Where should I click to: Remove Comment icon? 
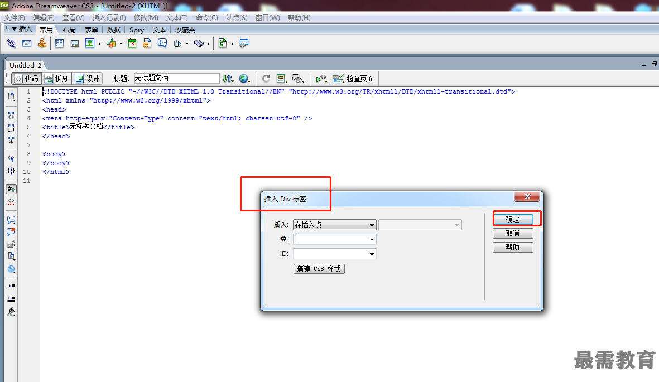[x=11, y=231]
